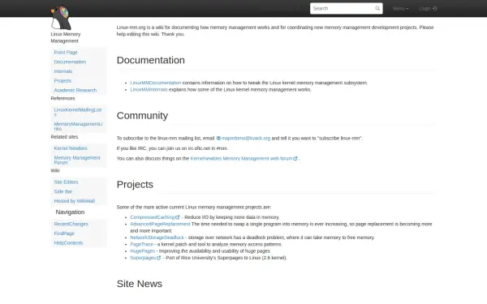Click external link icon after web forum
The width and height of the screenshot is (487, 304).
tap(295, 159)
